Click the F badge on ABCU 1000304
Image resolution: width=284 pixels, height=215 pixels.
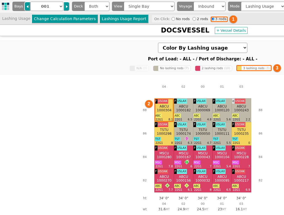pyautogui.click(x=156, y=101)
